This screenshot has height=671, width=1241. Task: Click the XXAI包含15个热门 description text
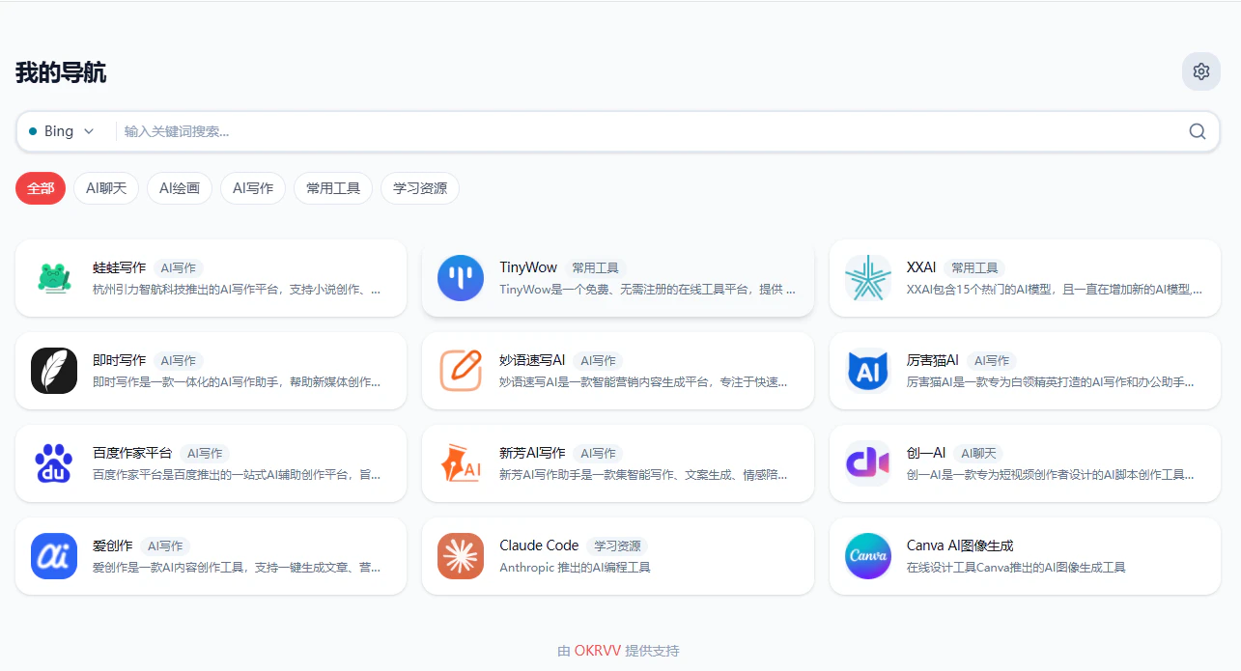coord(1055,289)
